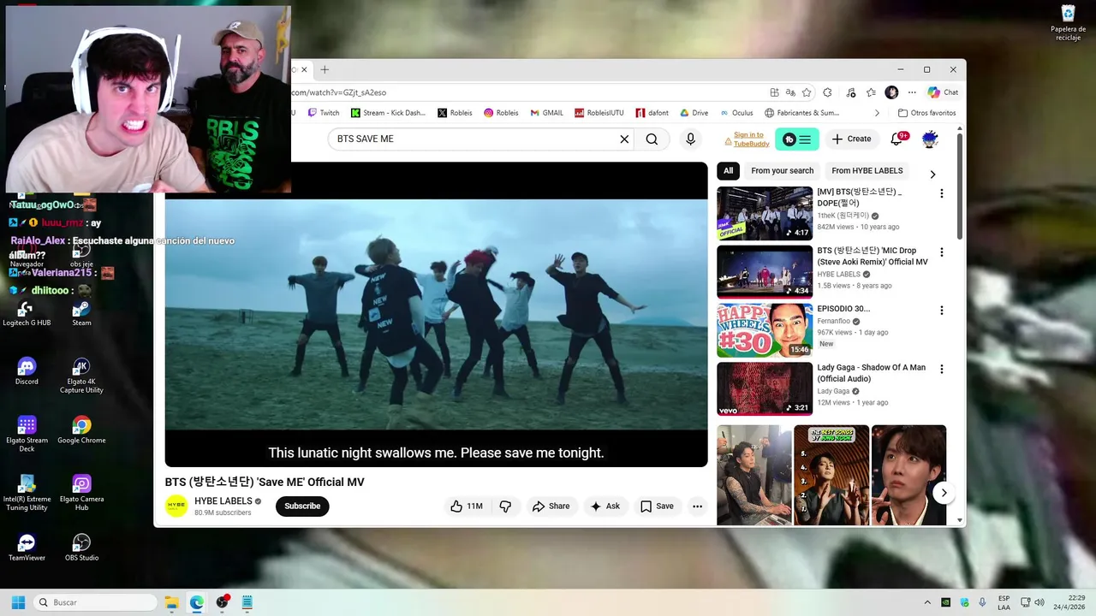
Task: Open the dafont bookmark
Action: coord(652,113)
